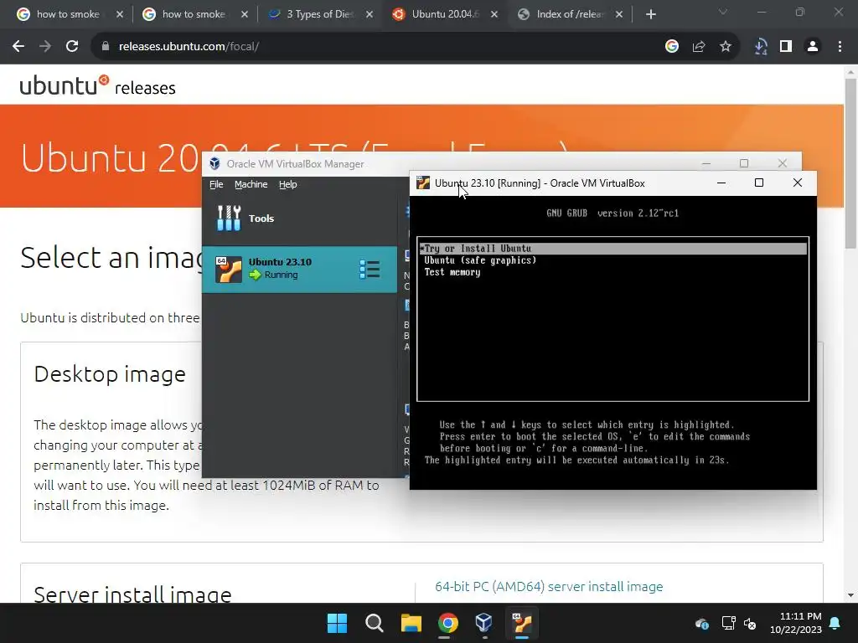Close the '3 Types of Diet' tab
This screenshot has height=643, width=858.
click(370, 14)
